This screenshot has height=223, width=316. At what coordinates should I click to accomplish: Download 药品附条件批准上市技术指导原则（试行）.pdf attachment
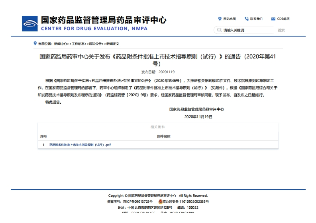point(80,145)
